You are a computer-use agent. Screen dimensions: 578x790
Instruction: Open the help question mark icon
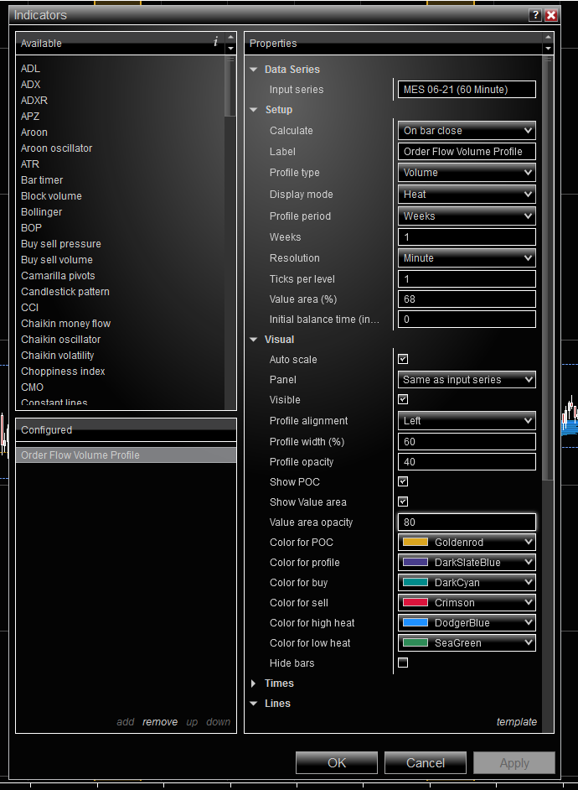coord(535,15)
